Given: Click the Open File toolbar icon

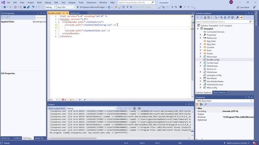Looking at the screenshot, I should point(21,7).
